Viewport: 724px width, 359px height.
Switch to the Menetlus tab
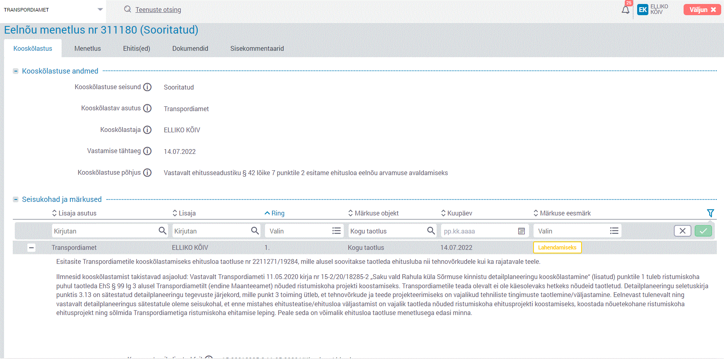coord(88,48)
